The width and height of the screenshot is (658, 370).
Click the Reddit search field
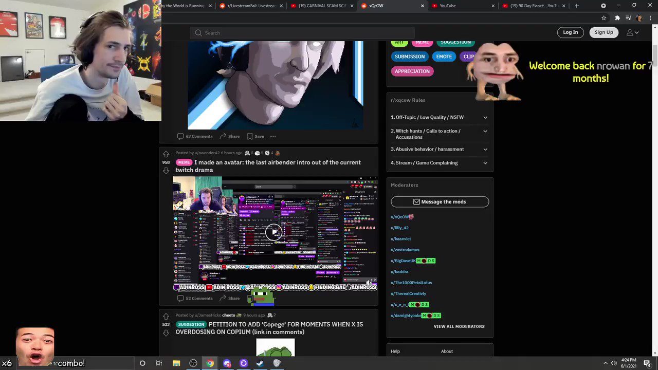tap(302, 33)
